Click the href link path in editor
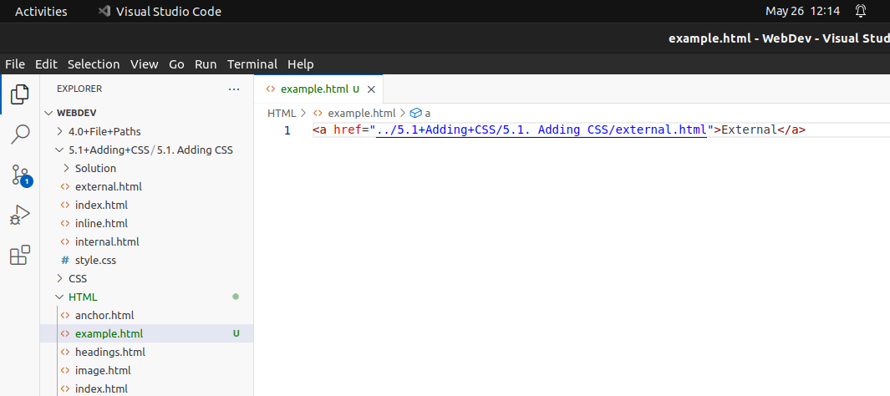 pos(541,129)
